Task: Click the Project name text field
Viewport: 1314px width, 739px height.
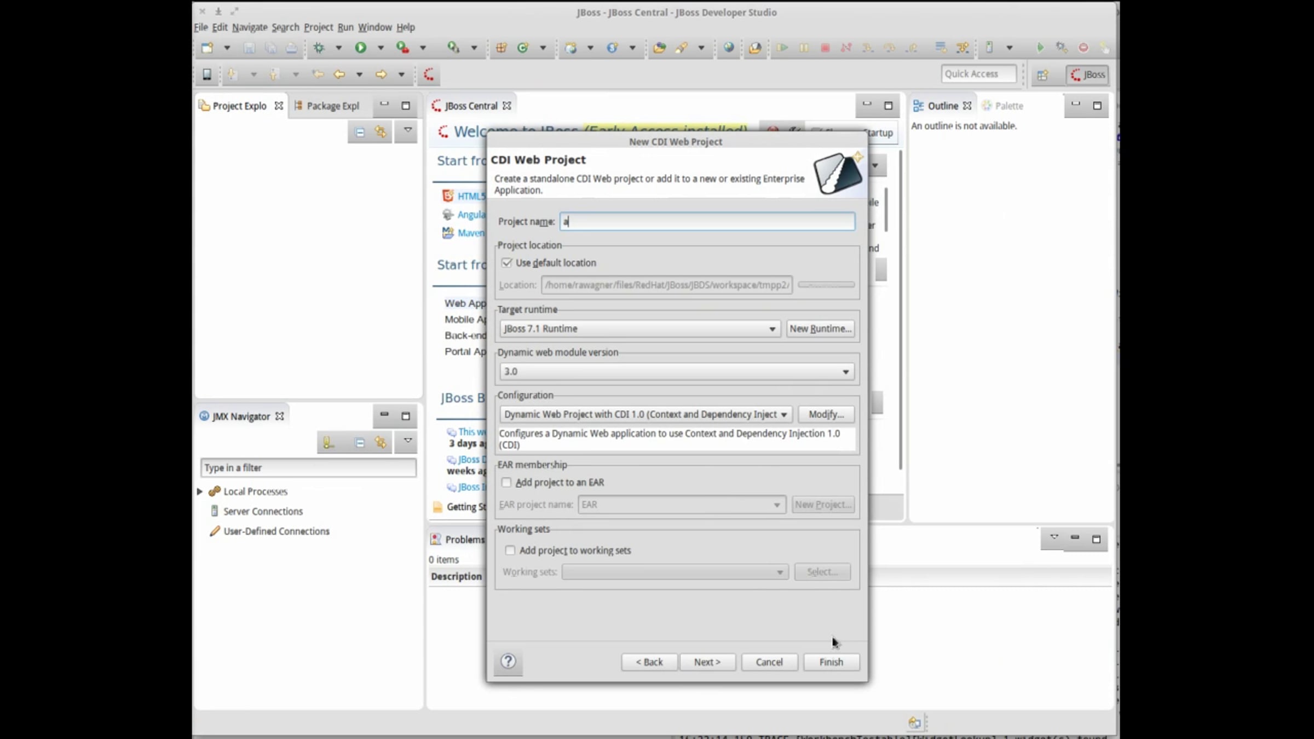Action: [707, 221]
